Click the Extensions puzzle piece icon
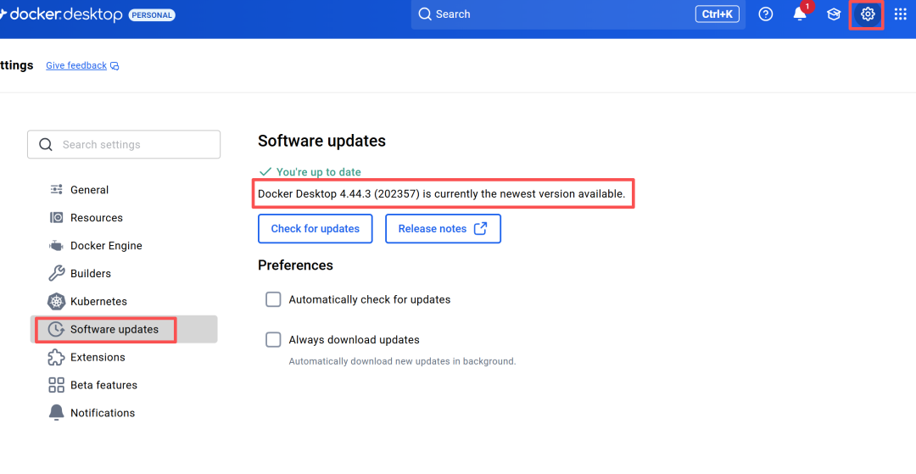Image resolution: width=916 pixels, height=474 pixels. pos(56,357)
